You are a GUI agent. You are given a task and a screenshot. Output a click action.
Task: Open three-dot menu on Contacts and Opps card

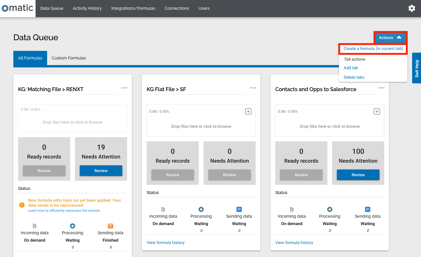(x=381, y=88)
